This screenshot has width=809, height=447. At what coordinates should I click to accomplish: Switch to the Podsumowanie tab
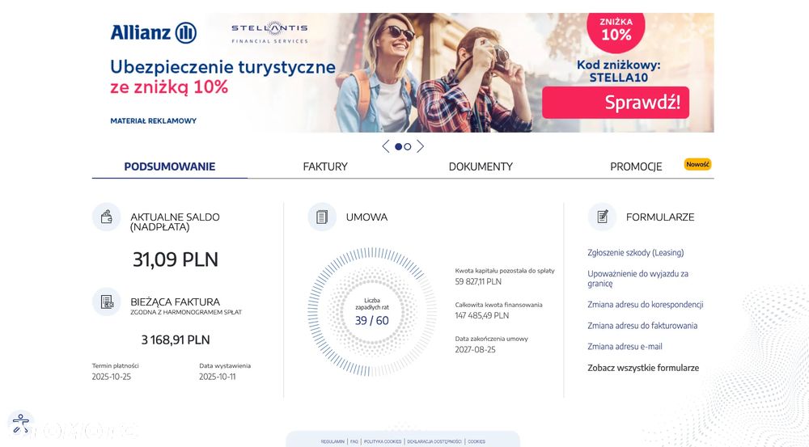170,167
